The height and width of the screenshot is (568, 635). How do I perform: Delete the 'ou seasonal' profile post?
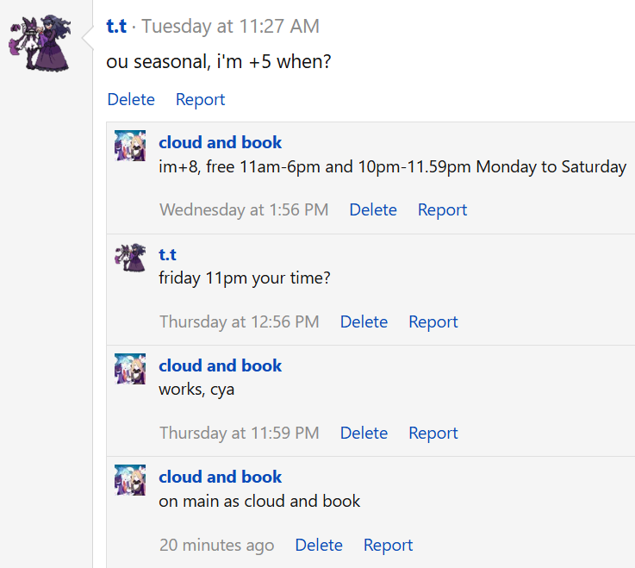pos(131,100)
